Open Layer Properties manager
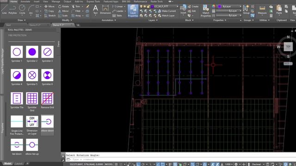 tap(133, 11)
